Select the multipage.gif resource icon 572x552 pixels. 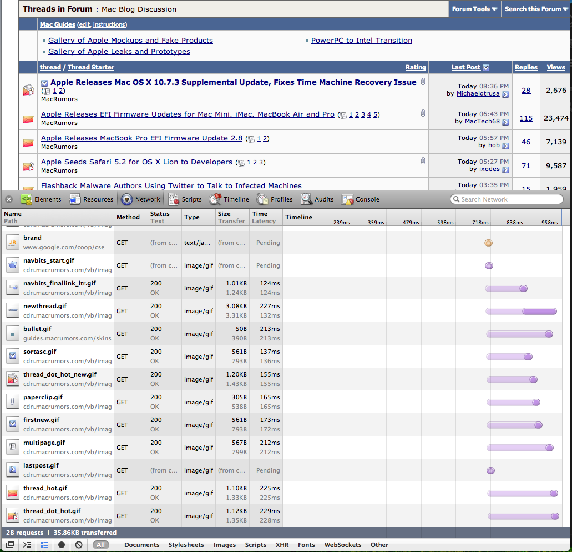point(13,447)
